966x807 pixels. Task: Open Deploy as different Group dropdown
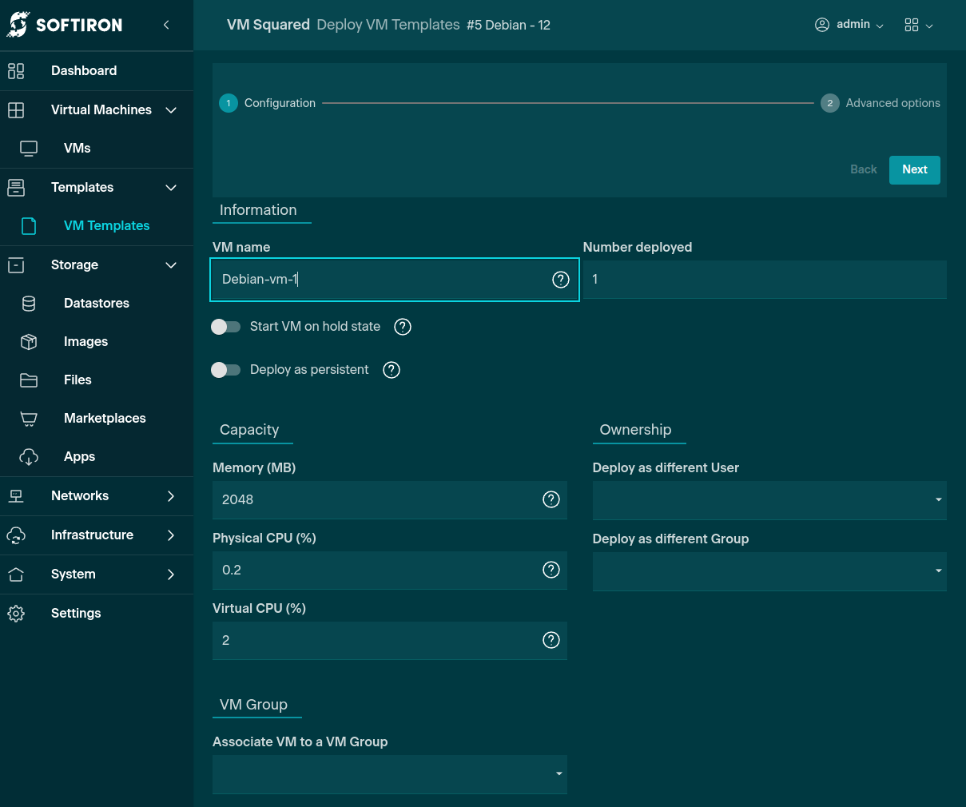click(x=769, y=571)
